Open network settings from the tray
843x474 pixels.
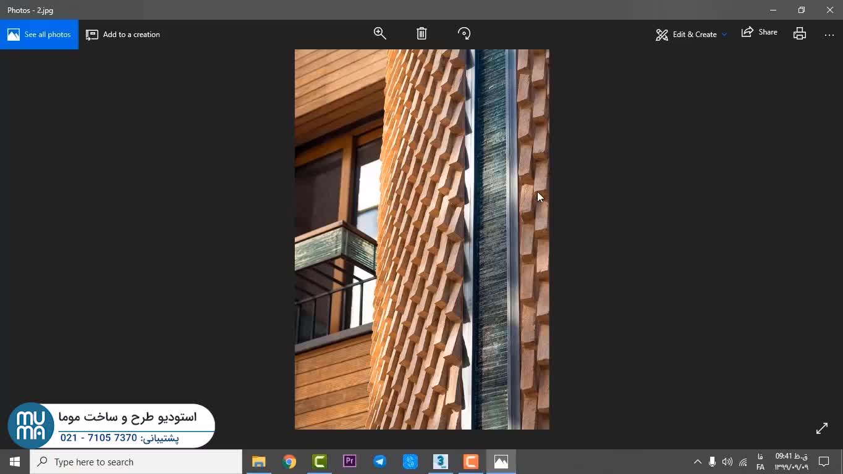click(x=743, y=462)
